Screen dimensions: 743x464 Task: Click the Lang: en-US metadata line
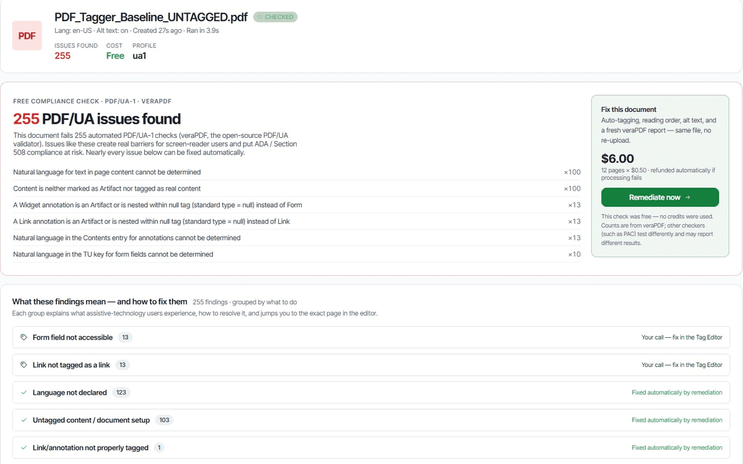[x=136, y=30]
